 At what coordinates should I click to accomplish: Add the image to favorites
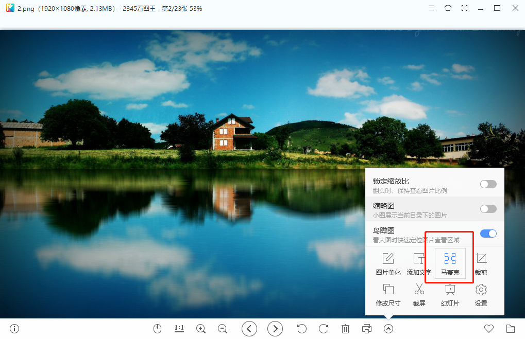point(488,328)
